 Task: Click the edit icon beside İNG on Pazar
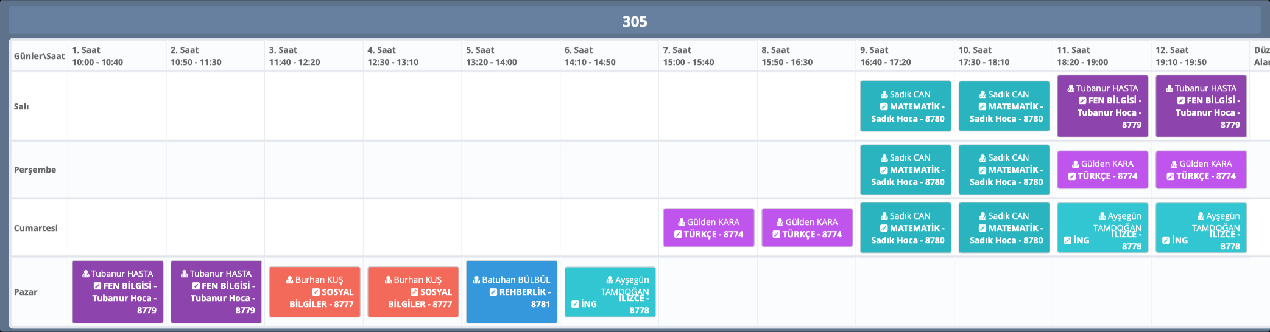[x=575, y=304]
